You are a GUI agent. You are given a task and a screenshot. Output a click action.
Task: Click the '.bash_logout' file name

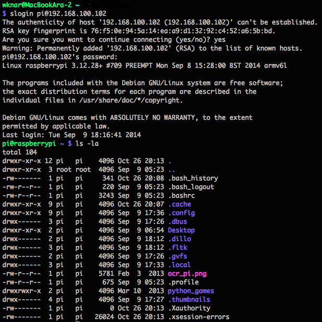coord(191,187)
